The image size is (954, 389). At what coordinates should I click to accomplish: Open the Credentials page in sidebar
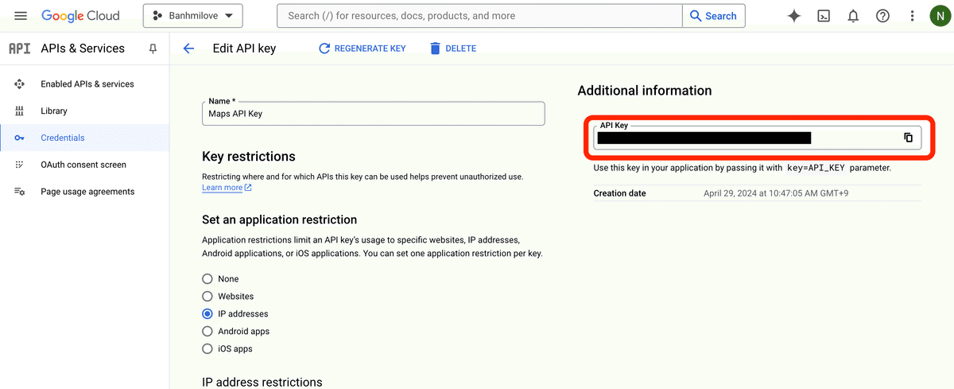coord(62,138)
